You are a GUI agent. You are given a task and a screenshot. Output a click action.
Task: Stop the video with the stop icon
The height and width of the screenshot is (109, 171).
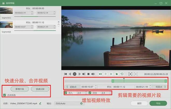coord(88,74)
